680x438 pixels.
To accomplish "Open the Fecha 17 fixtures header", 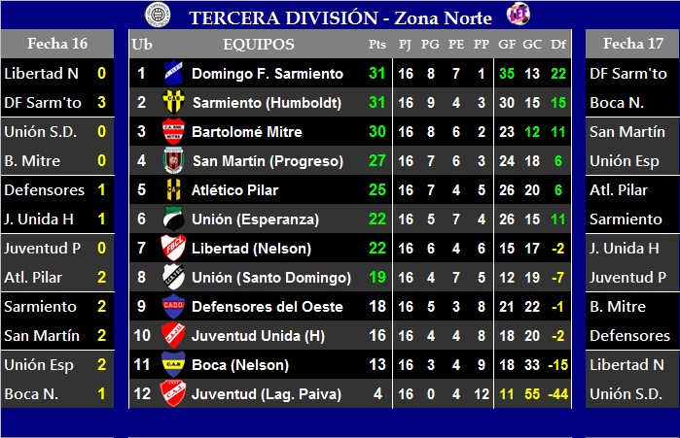I will tap(632, 44).
